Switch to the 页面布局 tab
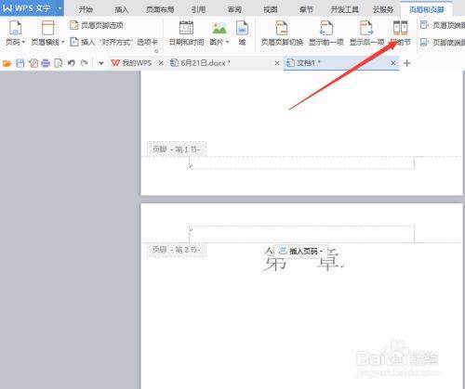 pos(160,9)
